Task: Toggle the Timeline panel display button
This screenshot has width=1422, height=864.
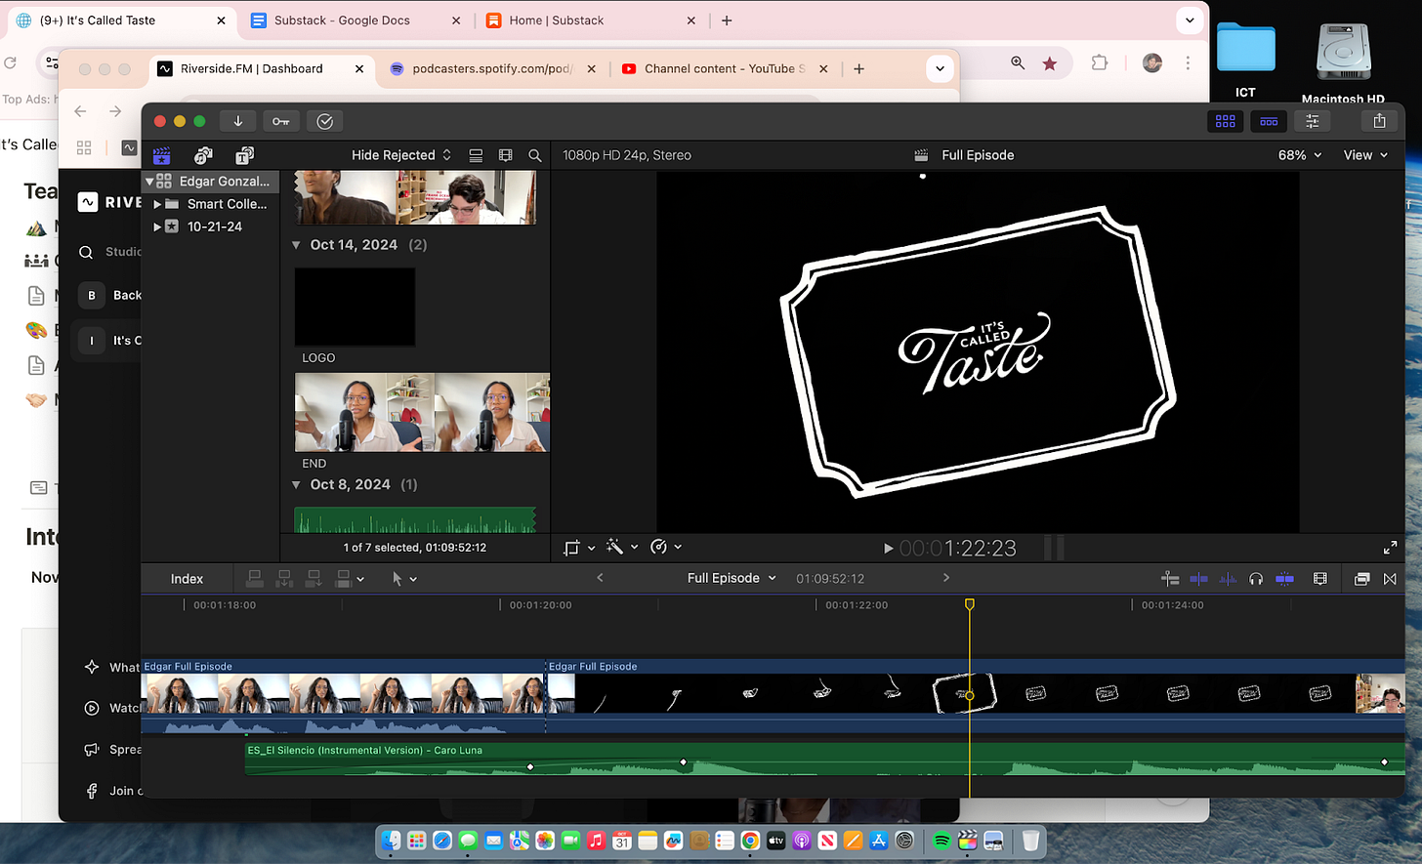Action: (x=1269, y=121)
